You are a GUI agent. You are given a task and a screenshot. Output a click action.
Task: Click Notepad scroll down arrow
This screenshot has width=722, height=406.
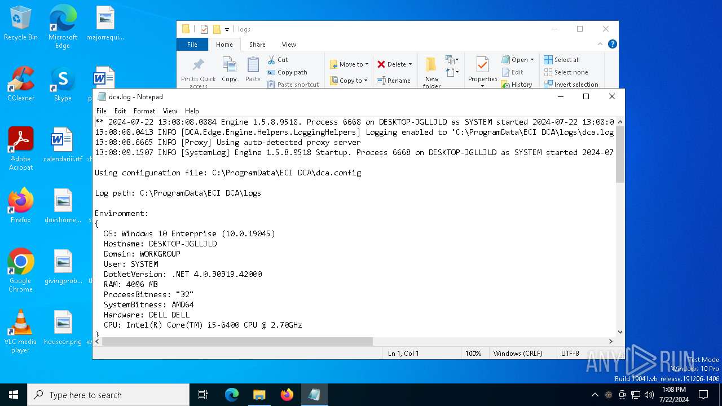click(x=620, y=332)
